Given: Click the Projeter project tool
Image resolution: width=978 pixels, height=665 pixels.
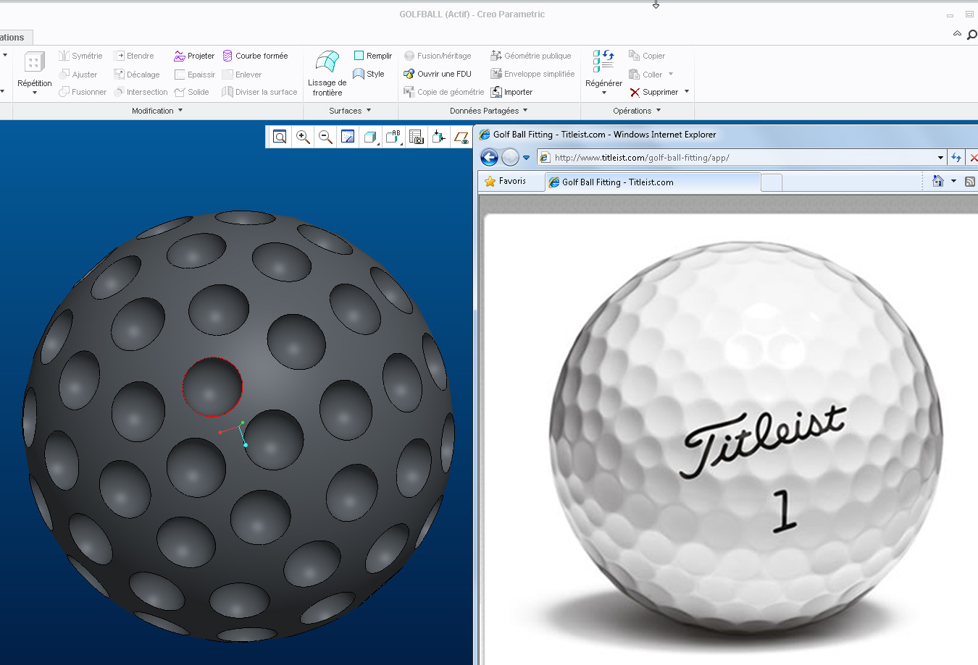Looking at the screenshot, I should click(194, 56).
